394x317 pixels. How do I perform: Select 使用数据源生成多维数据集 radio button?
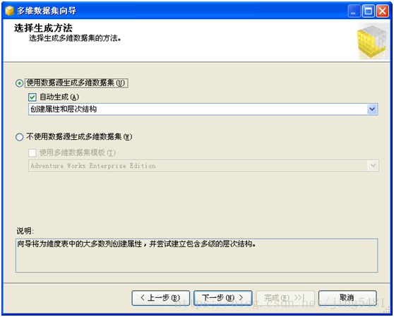click(19, 83)
